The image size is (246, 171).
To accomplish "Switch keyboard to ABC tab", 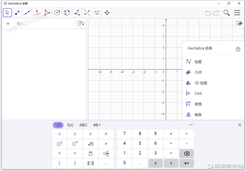I will coord(83,125).
